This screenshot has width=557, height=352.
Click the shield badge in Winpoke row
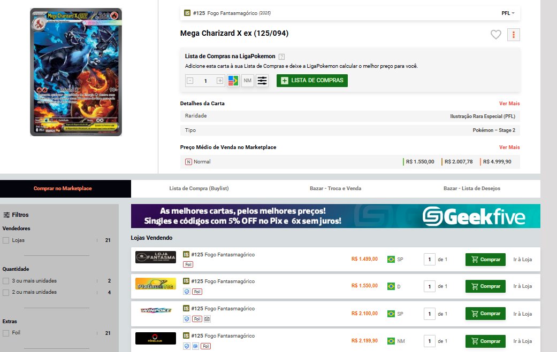[x=187, y=319]
